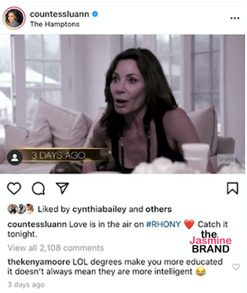The height and width of the screenshot is (293, 247).
Task: Tap the tagged people icon on video
Action: [x=15, y=158]
